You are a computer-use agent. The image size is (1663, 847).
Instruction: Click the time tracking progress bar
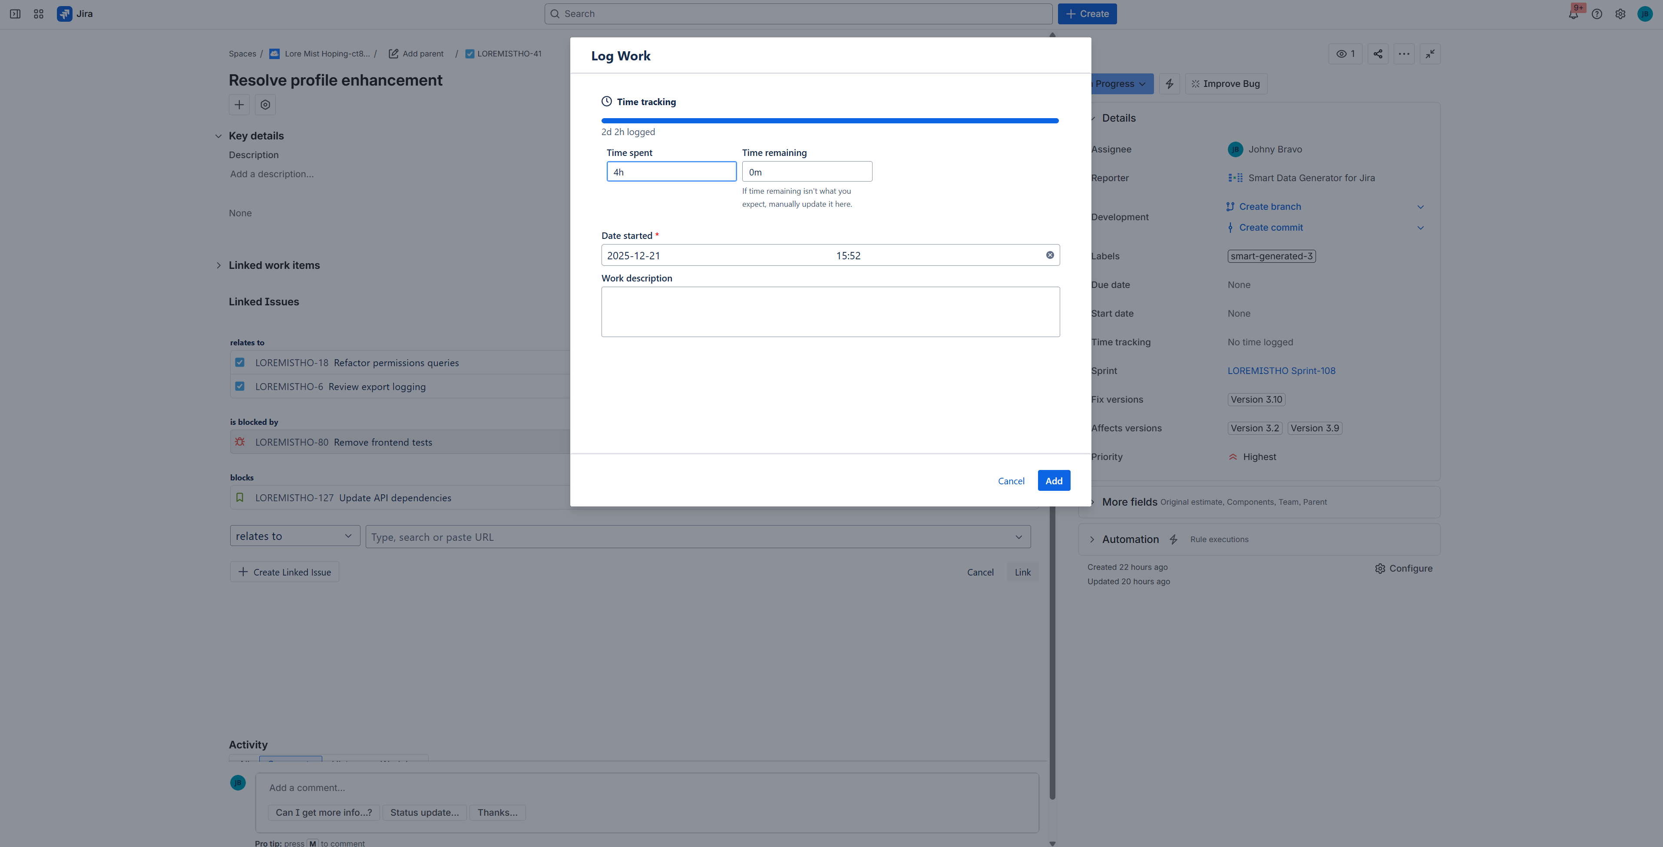point(830,121)
